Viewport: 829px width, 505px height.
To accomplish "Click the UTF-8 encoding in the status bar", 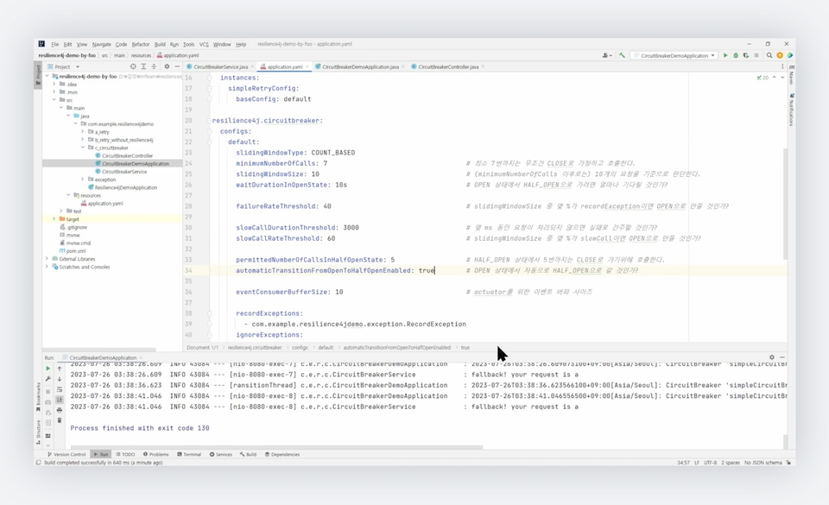I will [x=710, y=463].
